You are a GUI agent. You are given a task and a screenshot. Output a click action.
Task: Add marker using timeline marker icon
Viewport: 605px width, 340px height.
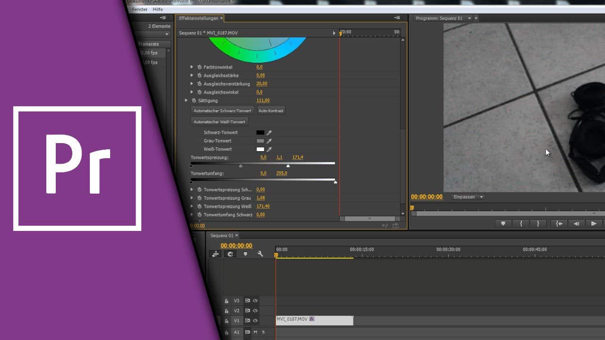point(245,254)
